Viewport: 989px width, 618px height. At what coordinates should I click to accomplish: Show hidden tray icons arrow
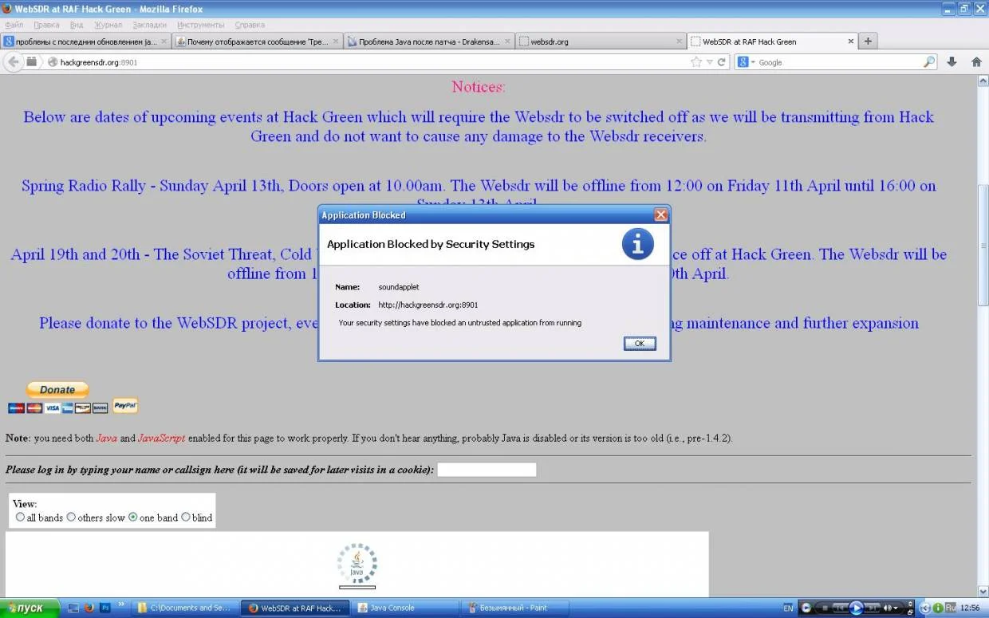(x=925, y=608)
